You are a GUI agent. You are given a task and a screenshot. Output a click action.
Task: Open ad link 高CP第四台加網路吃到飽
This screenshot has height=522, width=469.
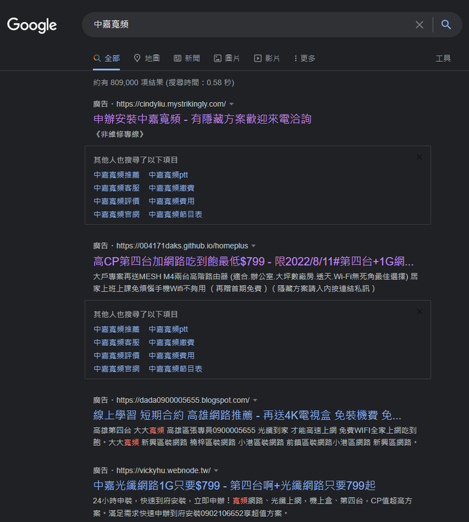(253, 262)
